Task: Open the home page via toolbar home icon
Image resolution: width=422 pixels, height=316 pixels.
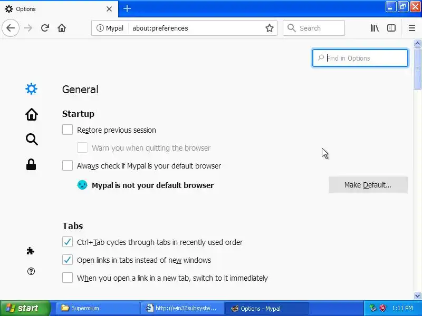Action: pyautogui.click(x=62, y=28)
